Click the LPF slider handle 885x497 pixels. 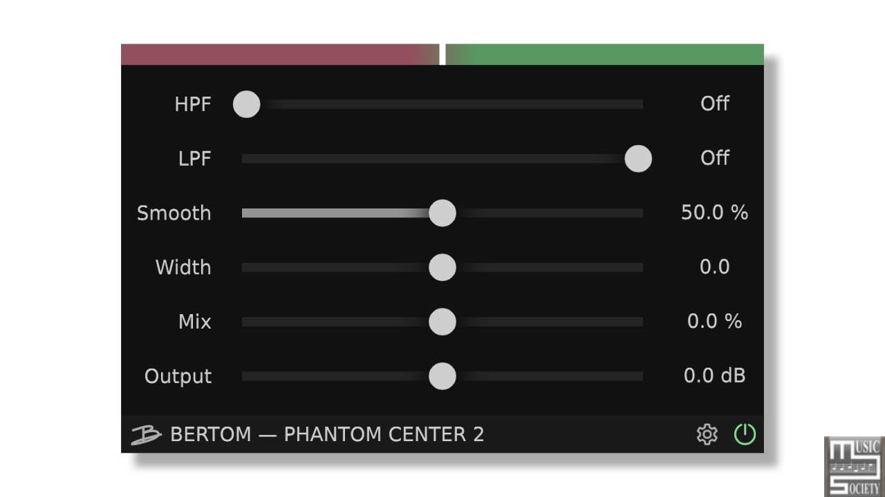point(638,159)
